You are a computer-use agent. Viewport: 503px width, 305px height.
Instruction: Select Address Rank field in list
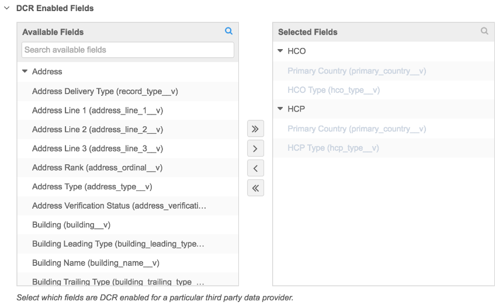[x=97, y=168]
